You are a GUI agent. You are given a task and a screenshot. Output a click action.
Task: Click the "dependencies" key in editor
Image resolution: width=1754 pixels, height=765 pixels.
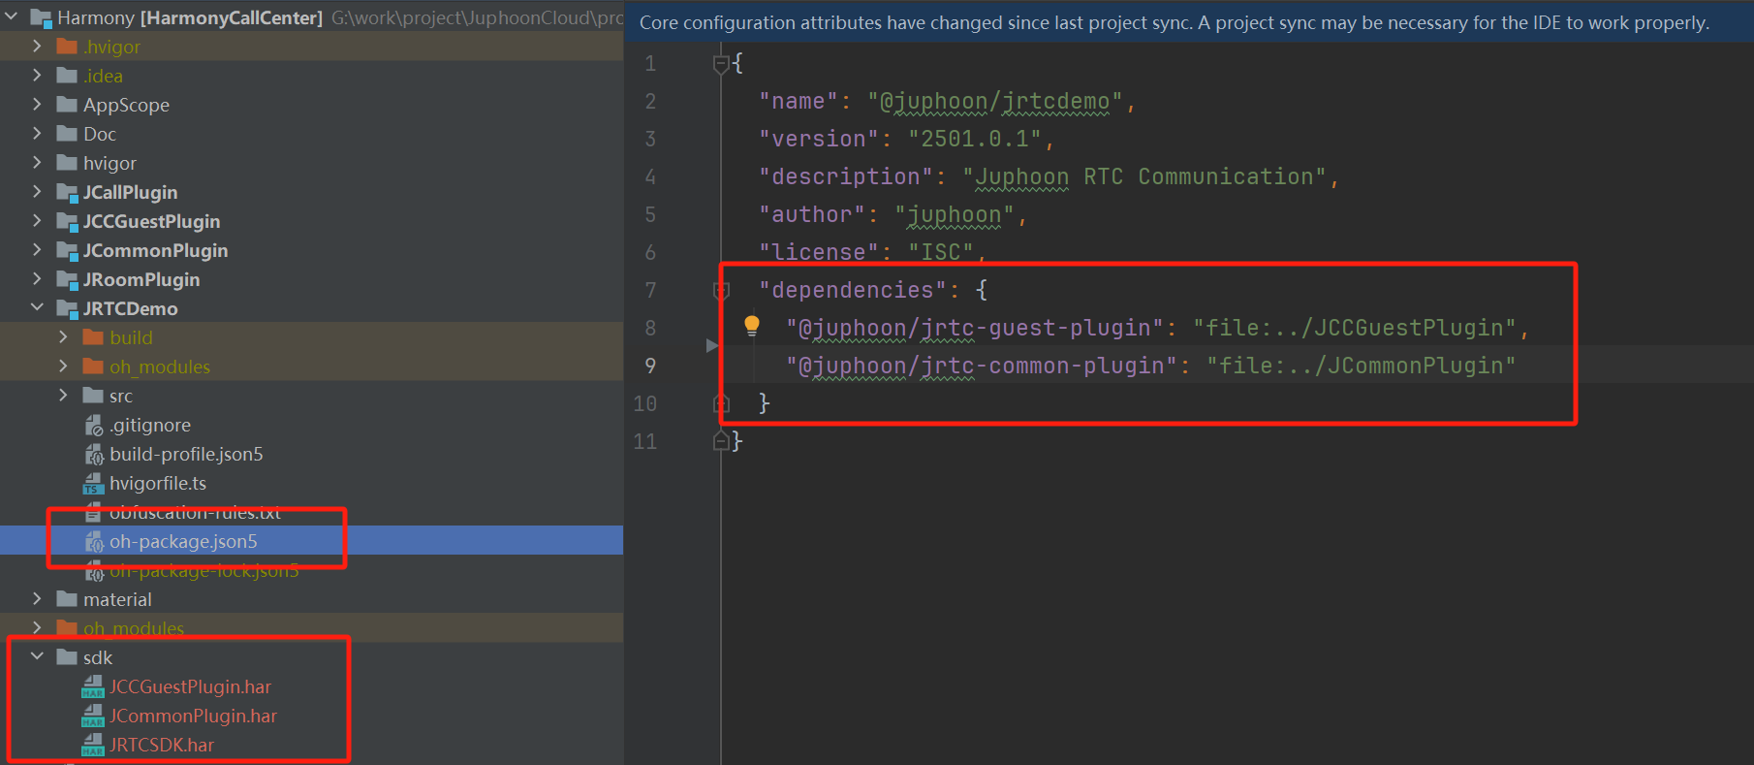point(853,290)
